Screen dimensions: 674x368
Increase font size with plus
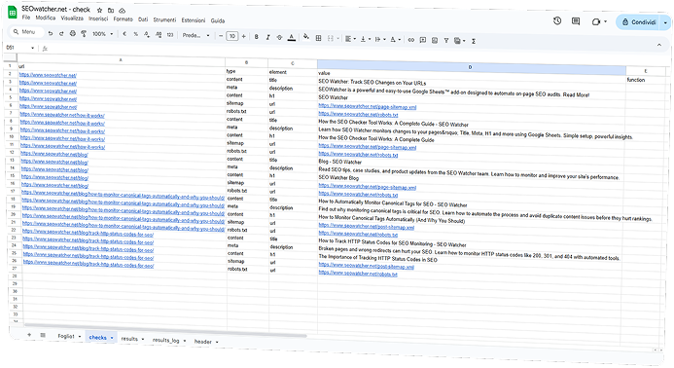[244, 37]
